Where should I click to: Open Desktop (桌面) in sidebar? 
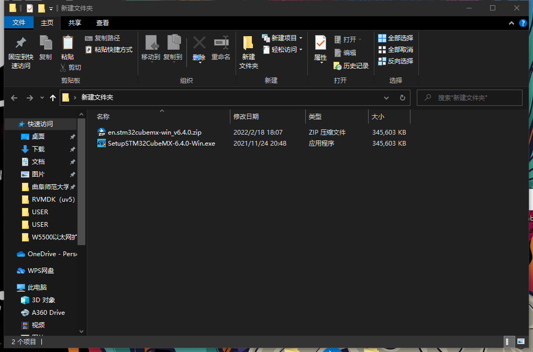(38, 137)
